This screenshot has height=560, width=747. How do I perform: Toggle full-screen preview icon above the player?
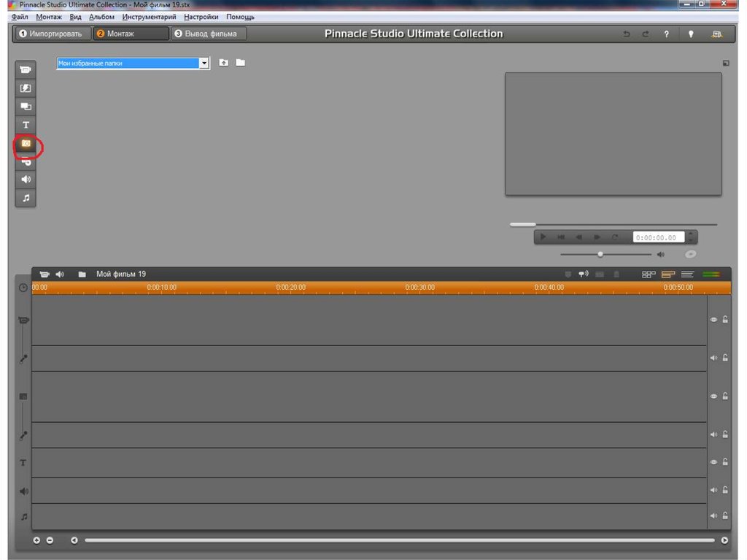[x=726, y=63]
